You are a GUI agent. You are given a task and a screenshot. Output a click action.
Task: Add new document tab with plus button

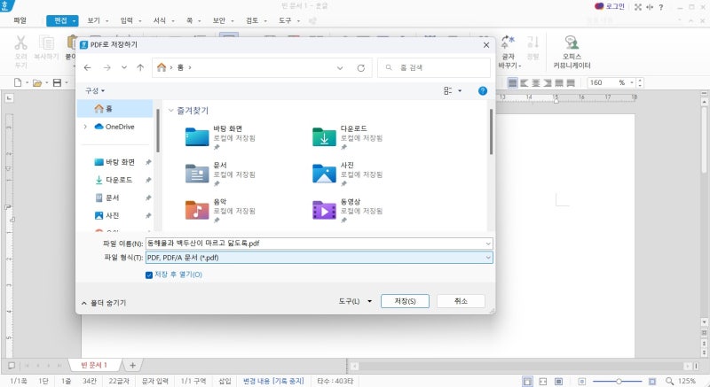pyautogui.click(x=132, y=366)
